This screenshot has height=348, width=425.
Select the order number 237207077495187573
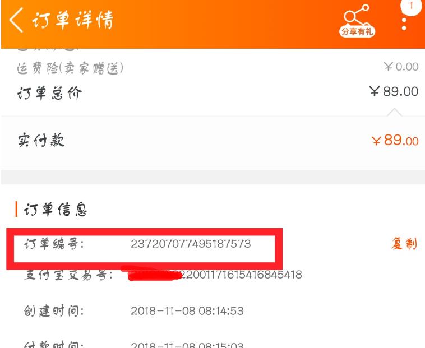click(x=191, y=244)
